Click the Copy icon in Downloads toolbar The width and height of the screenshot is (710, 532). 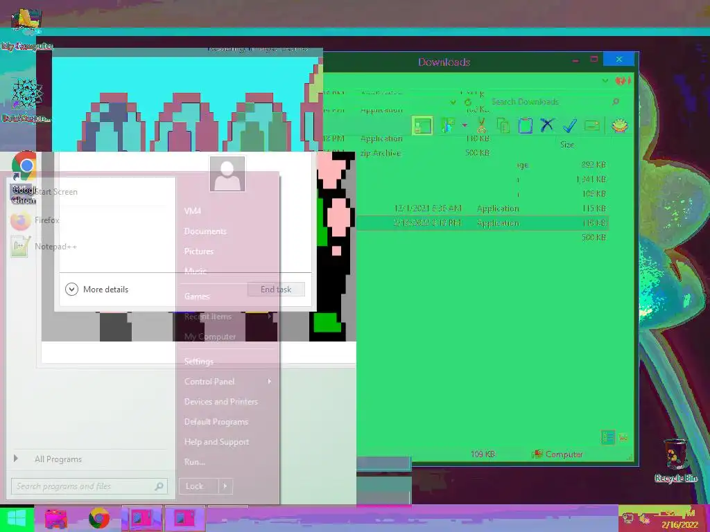click(503, 125)
